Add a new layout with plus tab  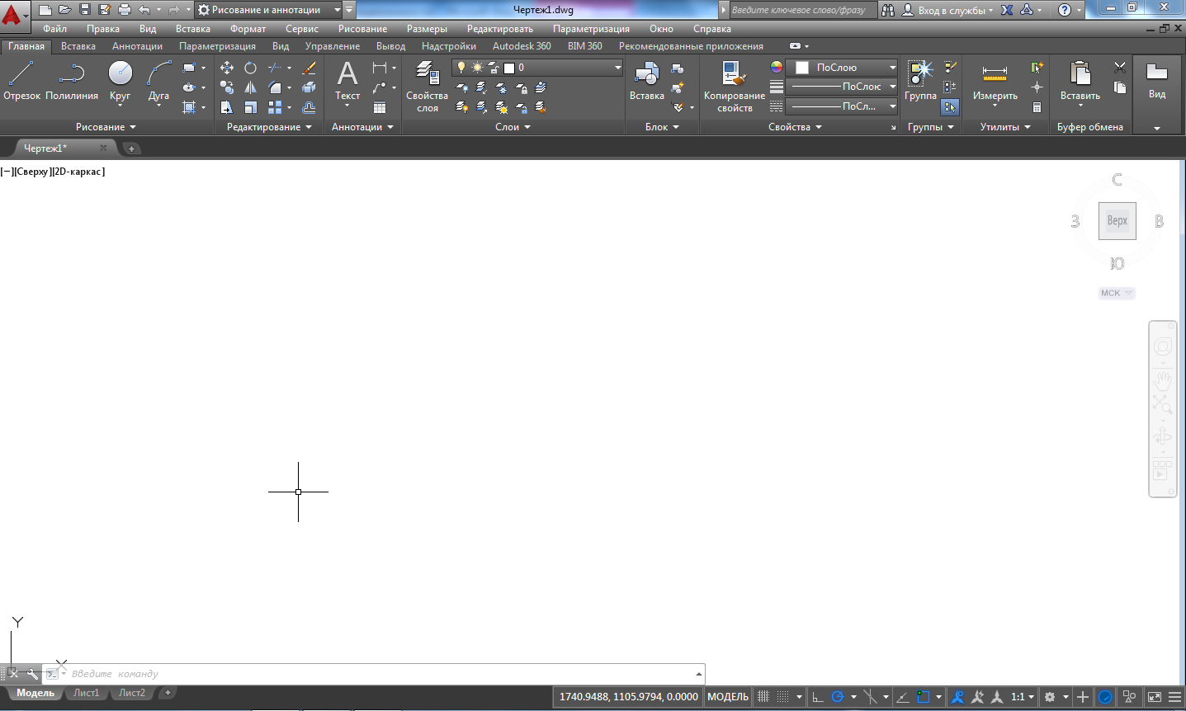(167, 693)
